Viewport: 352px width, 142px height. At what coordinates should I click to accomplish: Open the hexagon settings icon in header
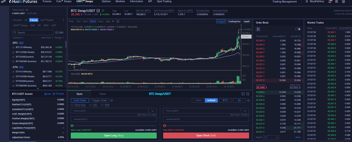pos(337,2)
